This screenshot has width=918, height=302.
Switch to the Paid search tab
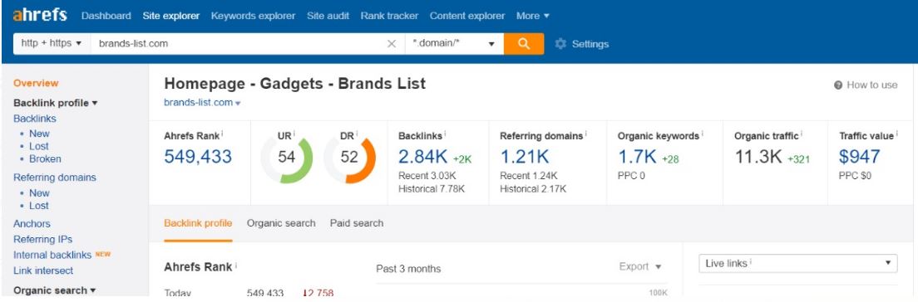[x=357, y=223]
